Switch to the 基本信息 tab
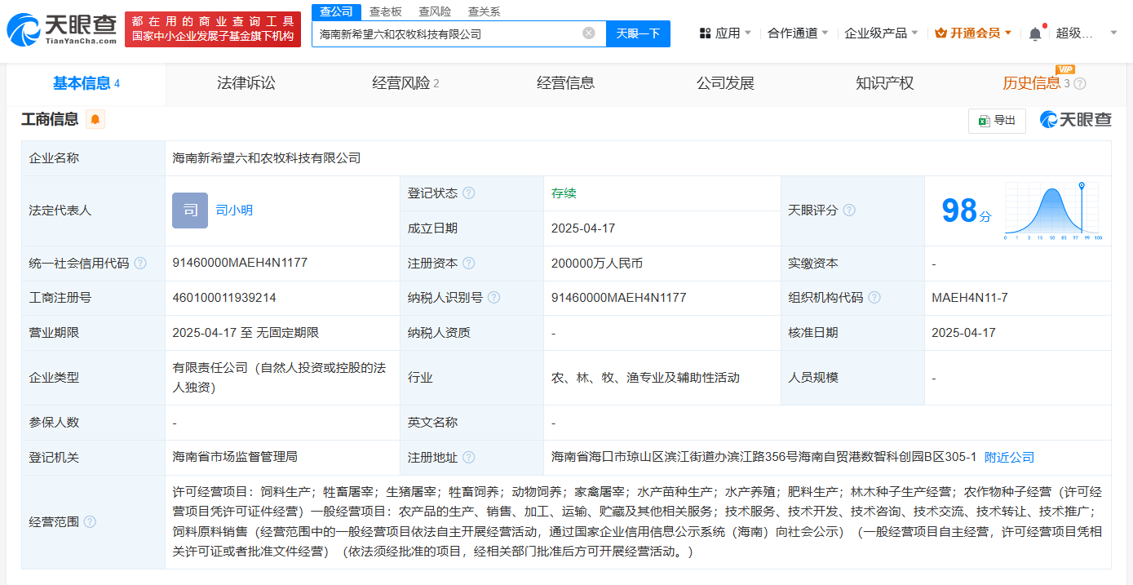The width and height of the screenshot is (1133, 585). tap(86, 83)
